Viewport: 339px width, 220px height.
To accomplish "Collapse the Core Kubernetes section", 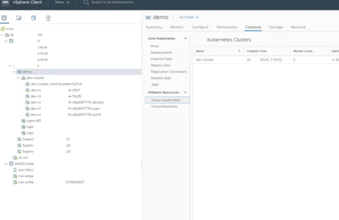I will (185, 38).
